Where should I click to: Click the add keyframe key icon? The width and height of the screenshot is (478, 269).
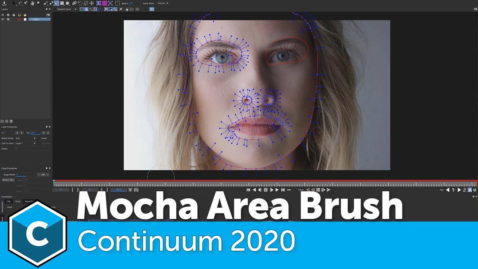454,190
